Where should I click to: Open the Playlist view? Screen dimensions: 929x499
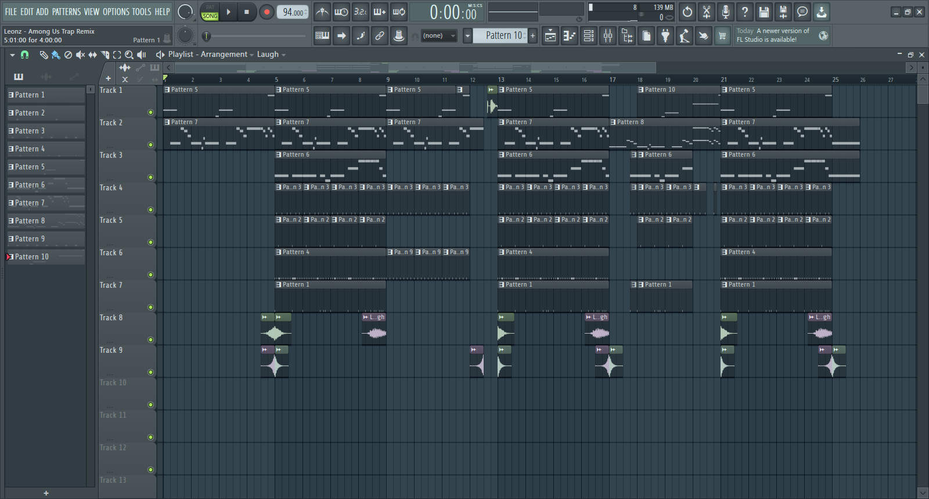[x=550, y=36]
